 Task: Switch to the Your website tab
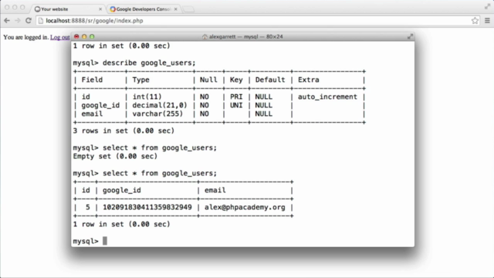point(68,9)
